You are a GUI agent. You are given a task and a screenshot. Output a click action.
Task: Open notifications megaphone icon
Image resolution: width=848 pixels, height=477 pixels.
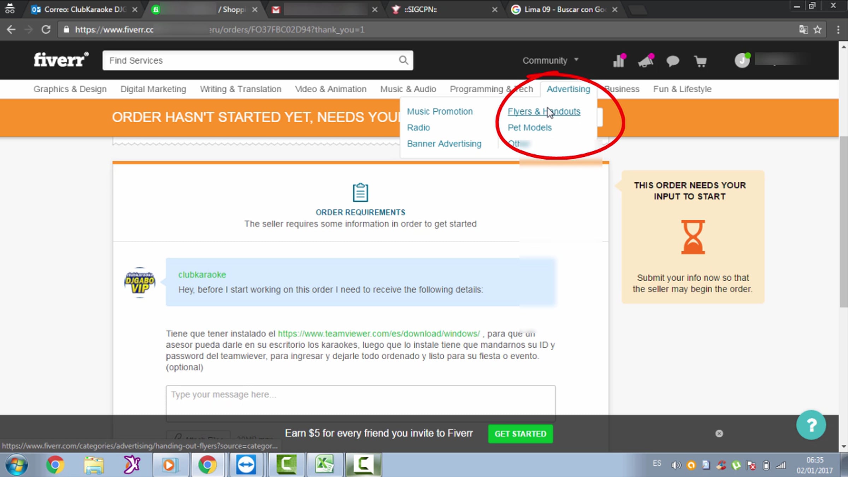point(646,61)
